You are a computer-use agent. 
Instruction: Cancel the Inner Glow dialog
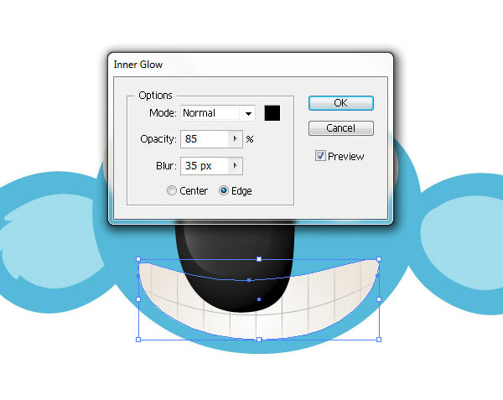(341, 128)
